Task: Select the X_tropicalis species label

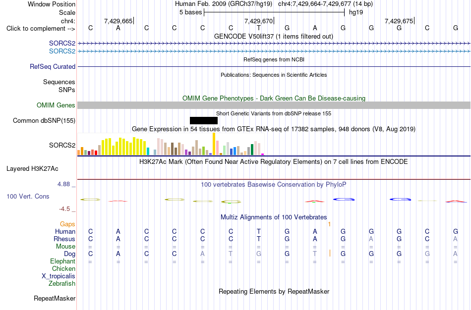Action: [x=59, y=276]
